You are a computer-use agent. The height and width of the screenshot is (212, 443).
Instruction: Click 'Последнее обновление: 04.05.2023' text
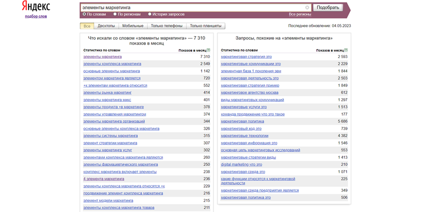[320, 26]
